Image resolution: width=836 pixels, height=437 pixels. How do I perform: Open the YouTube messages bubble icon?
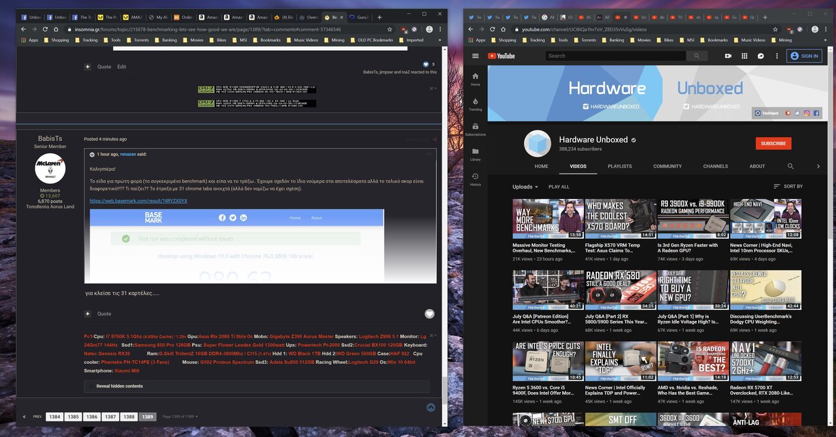(761, 56)
